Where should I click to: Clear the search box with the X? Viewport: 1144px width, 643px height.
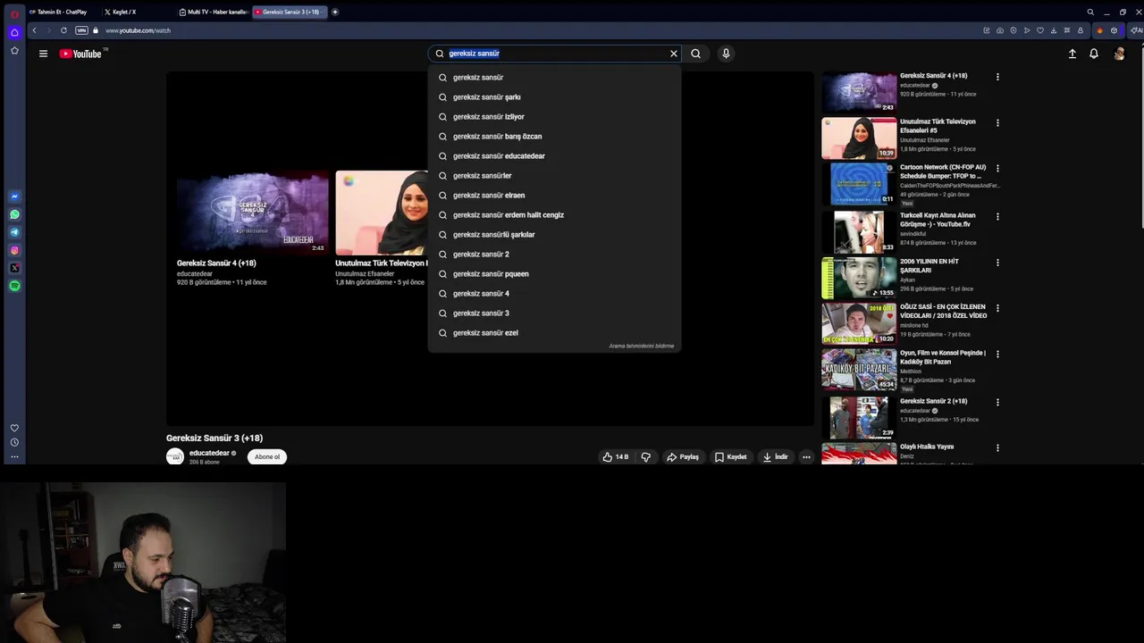coord(674,54)
